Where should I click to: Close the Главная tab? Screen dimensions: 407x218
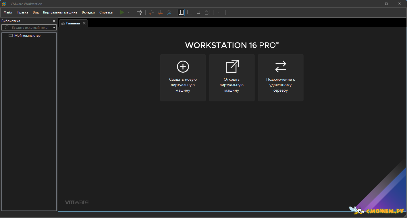point(84,23)
